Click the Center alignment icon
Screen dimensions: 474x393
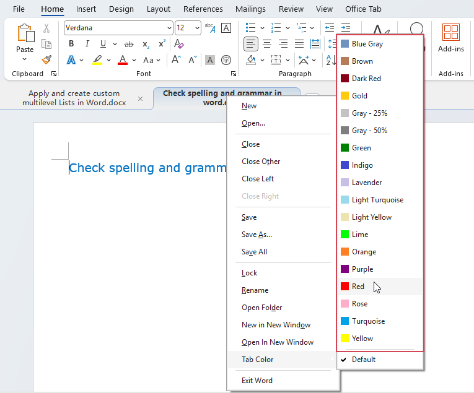pyautogui.click(x=267, y=44)
